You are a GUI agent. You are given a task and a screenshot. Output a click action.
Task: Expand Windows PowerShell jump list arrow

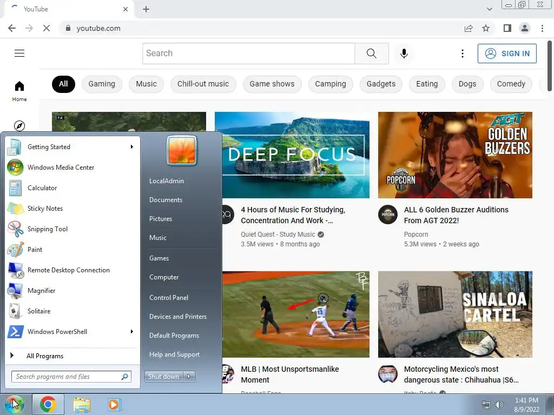132,331
